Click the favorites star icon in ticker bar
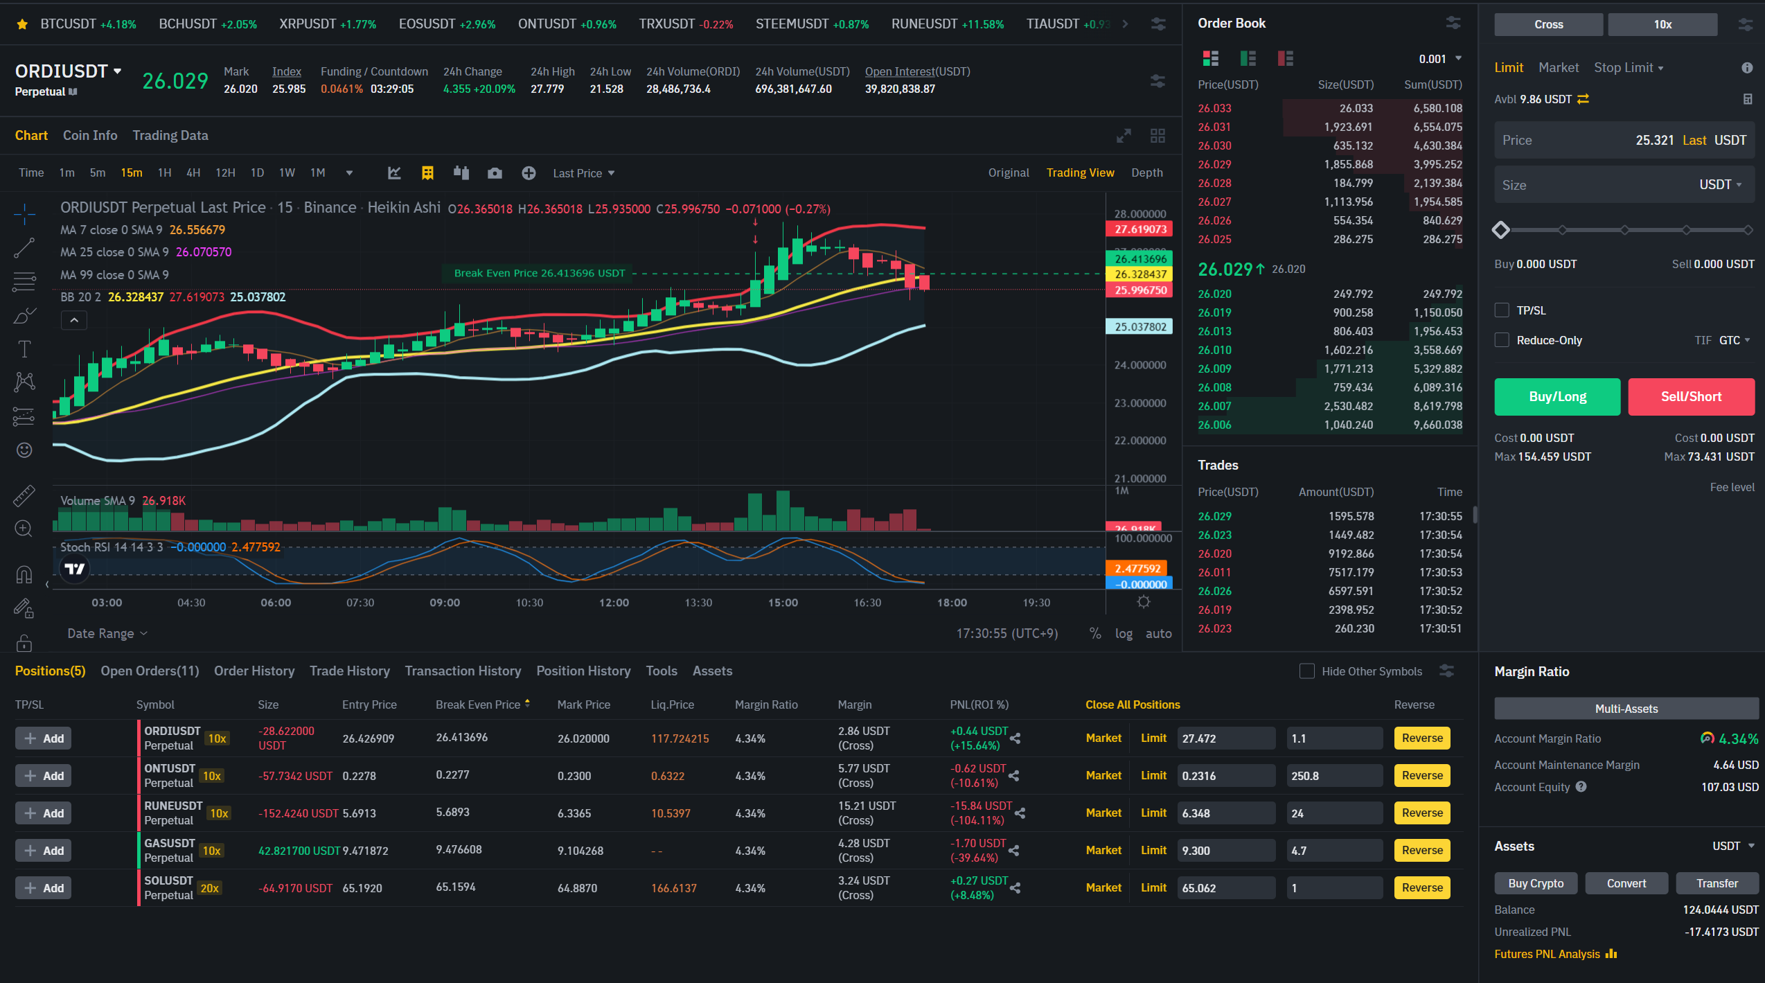 [x=22, y=24]
